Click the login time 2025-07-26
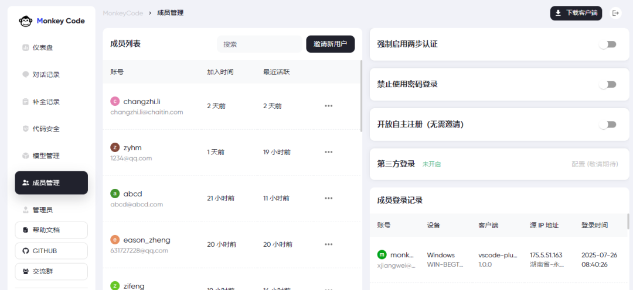Screen dimensions: 633x290 click(598, 256)
